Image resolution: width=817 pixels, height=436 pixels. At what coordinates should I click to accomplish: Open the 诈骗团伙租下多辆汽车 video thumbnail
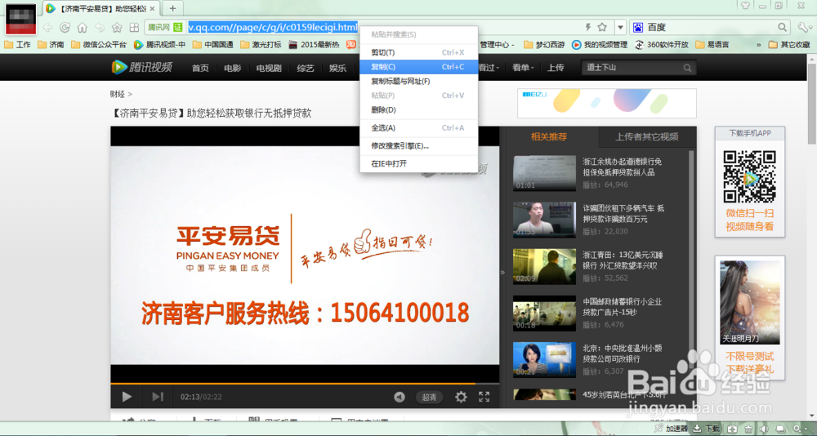pos(544,220)
